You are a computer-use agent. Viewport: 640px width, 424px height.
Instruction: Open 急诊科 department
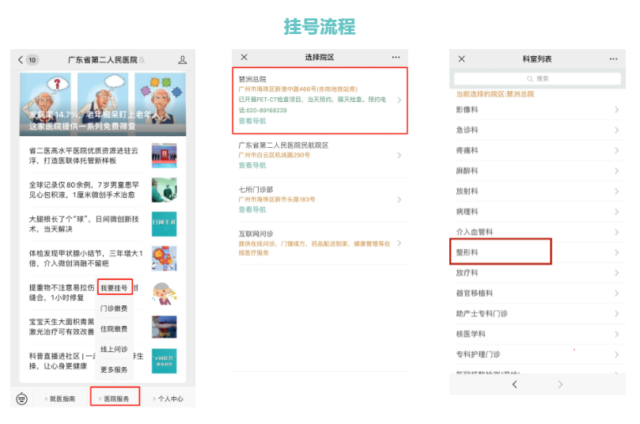point(538,131)
